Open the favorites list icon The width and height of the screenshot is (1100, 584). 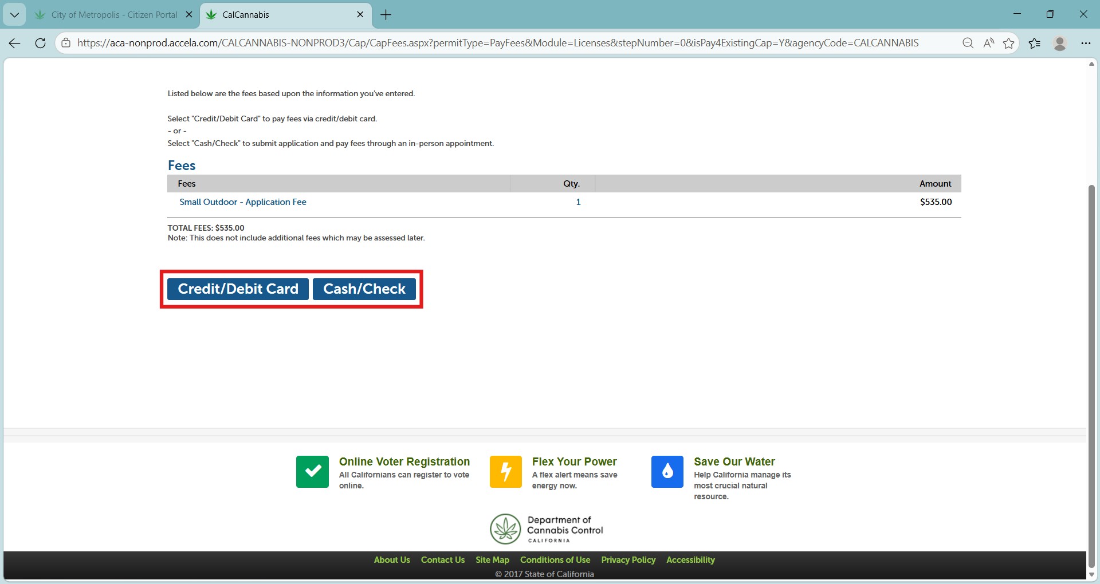click(1035, 43)
